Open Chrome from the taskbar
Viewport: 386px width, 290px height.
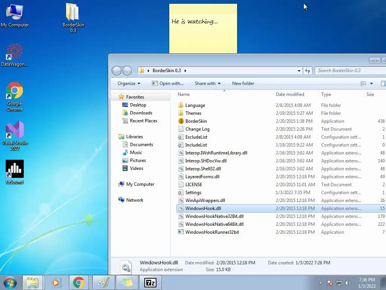point(78,282)
